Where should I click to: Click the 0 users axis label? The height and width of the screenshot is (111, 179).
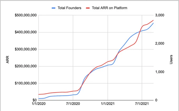point(156,100)
